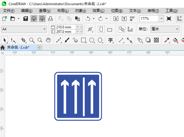Select the Dimension line tool
The height and width of the screenshot is (137, 184).
[121, 40]
